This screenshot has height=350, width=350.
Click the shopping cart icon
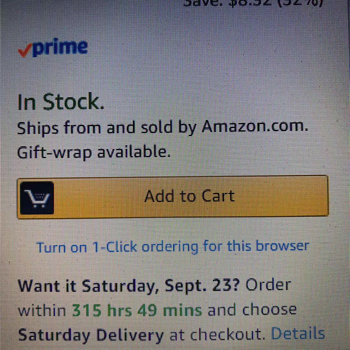coord(37,198)
